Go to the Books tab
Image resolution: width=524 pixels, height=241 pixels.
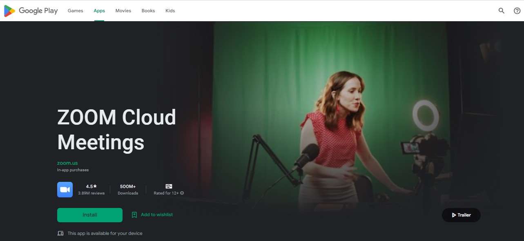(x=148, y=11)
